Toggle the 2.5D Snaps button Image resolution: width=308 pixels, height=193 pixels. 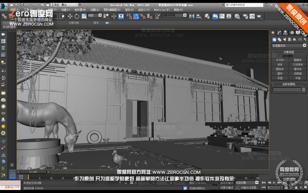click(x=129, y=16)
